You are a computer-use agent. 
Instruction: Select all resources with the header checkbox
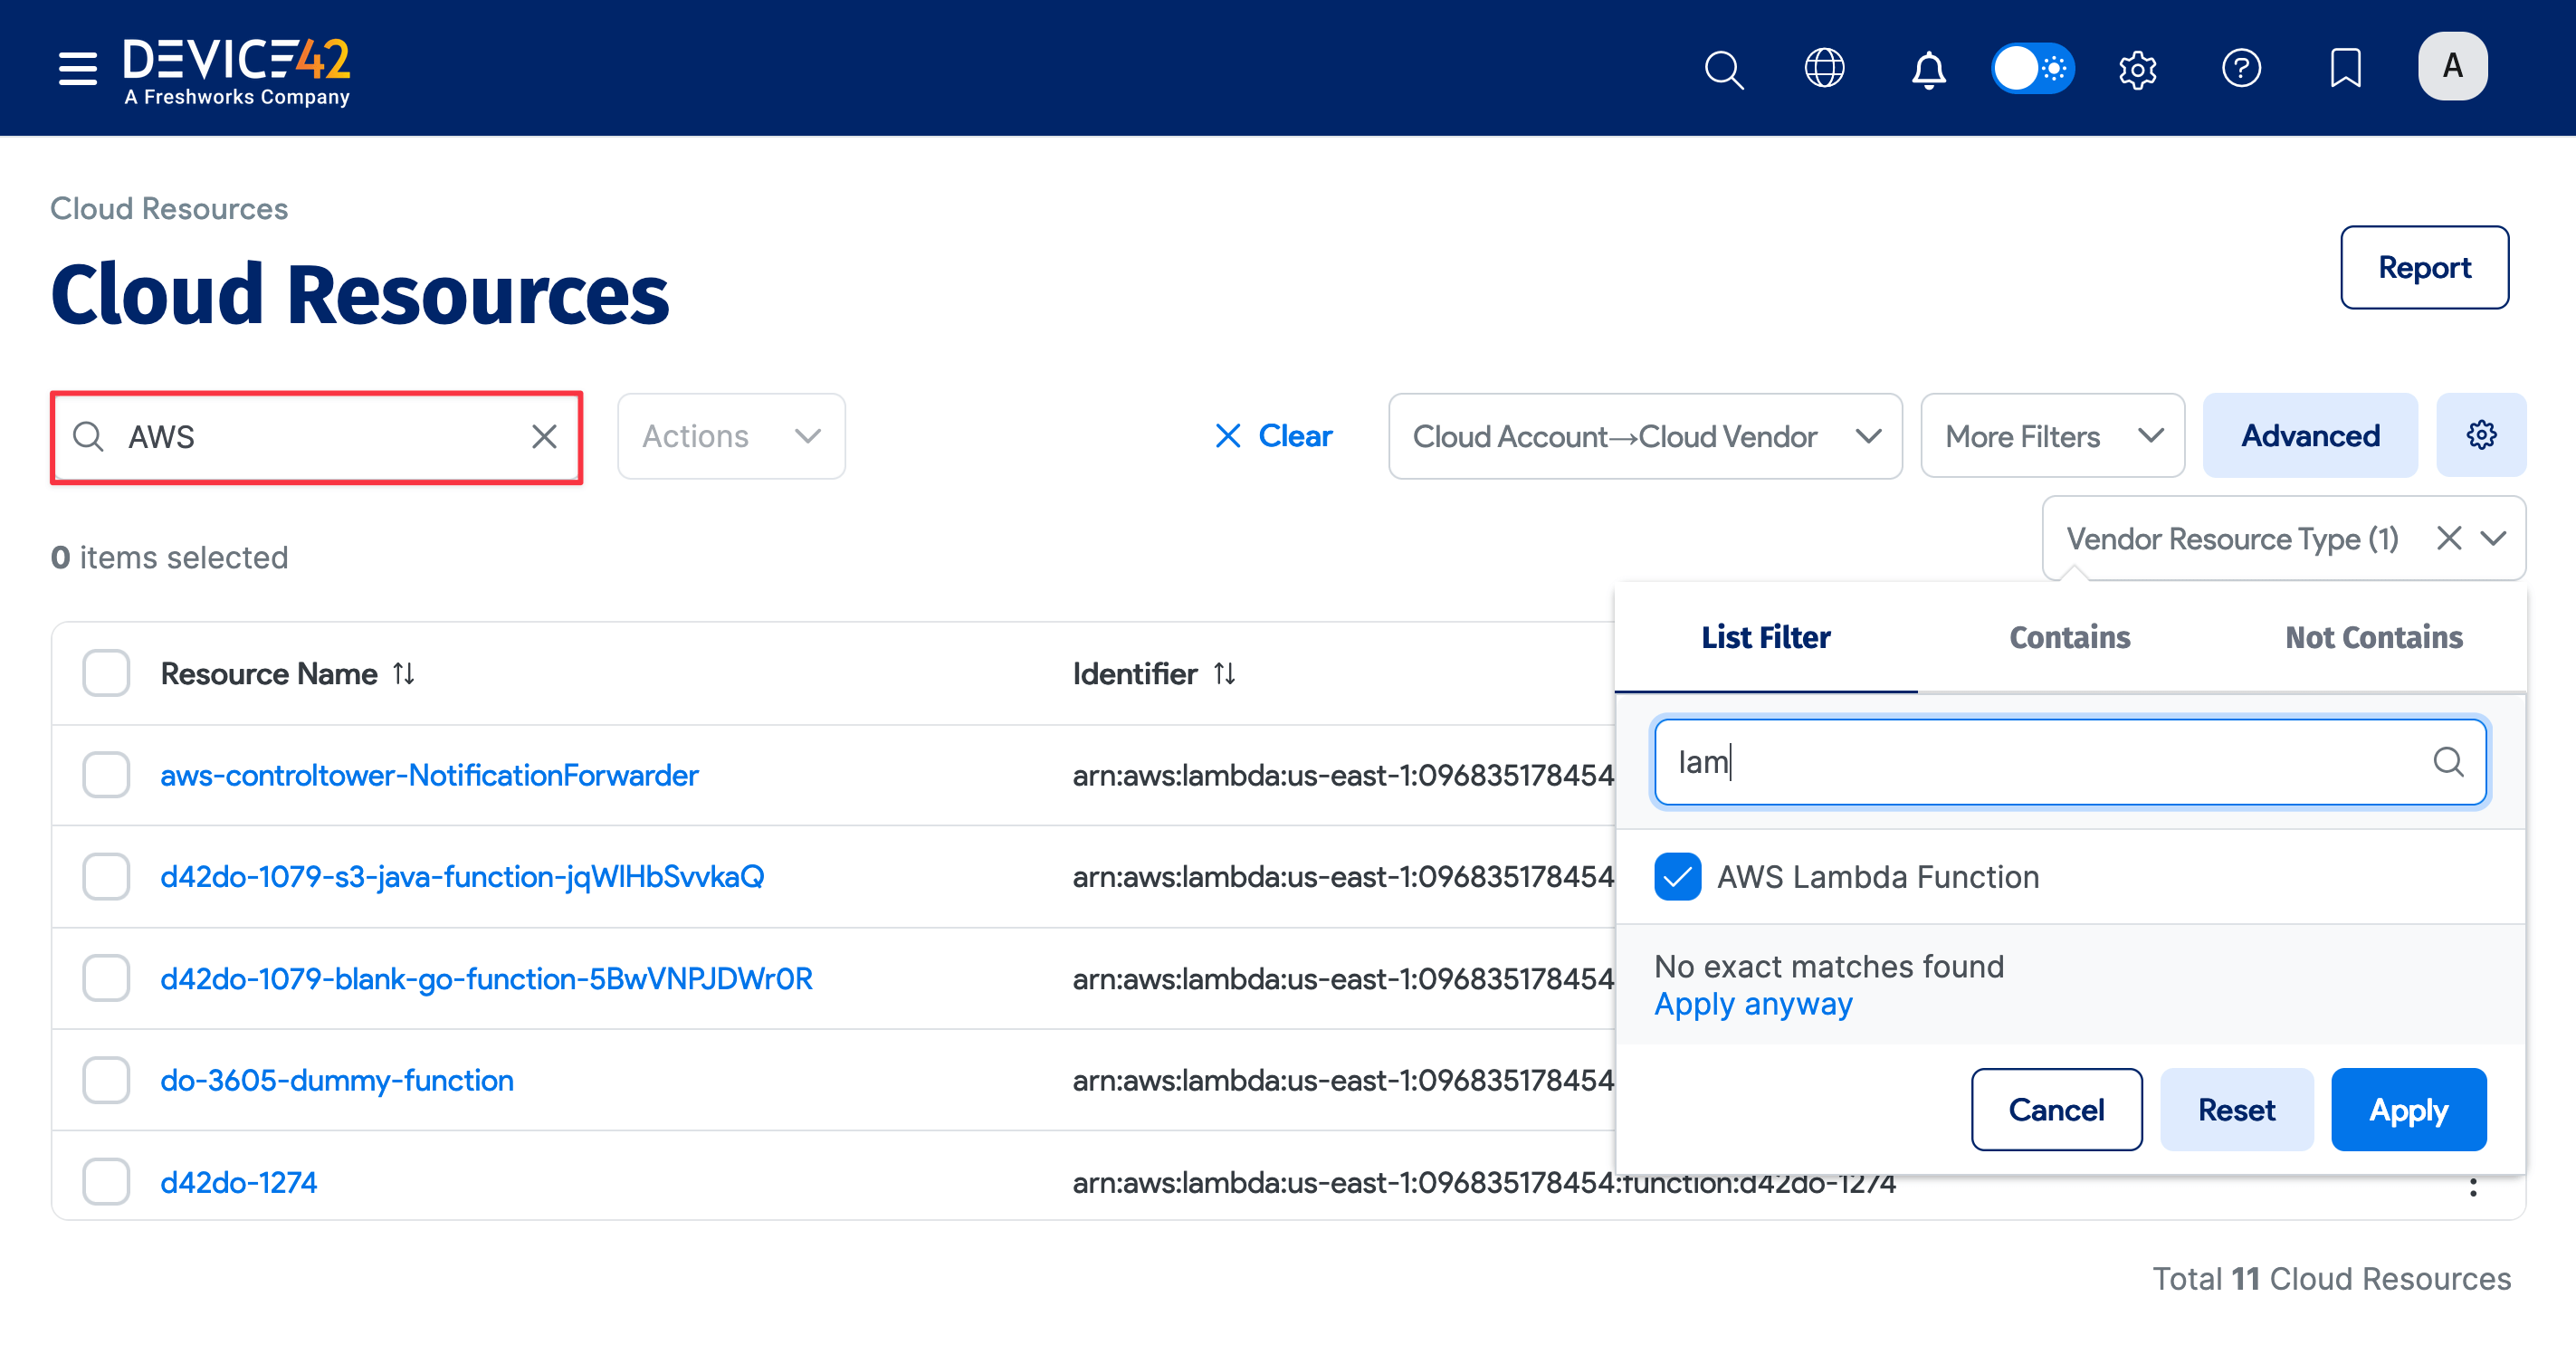tap(105, 672)
